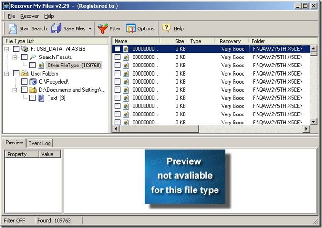This screenshot has height=228, width=322.
Task: Tick the checkbox for F: USB_DATA drive
Action: (x=16, y=49)
